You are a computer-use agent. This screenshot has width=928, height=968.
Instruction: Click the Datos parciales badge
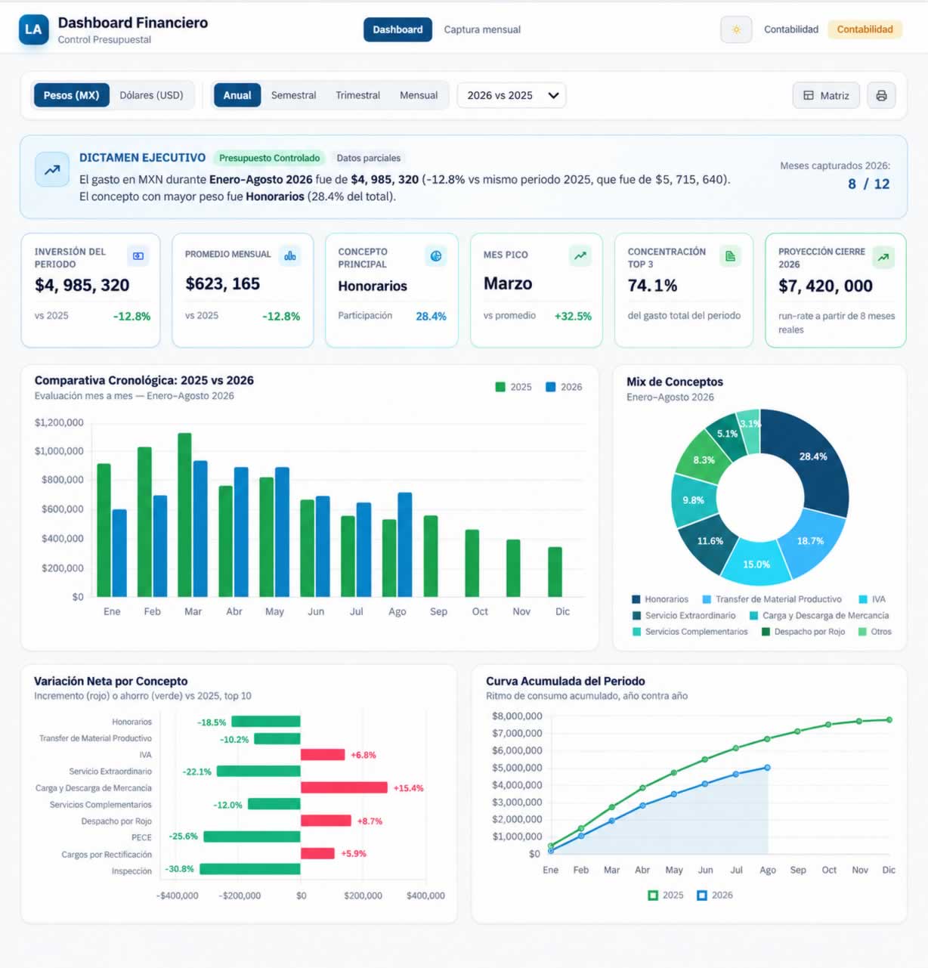pyautogui.click(x=369, y=158)
